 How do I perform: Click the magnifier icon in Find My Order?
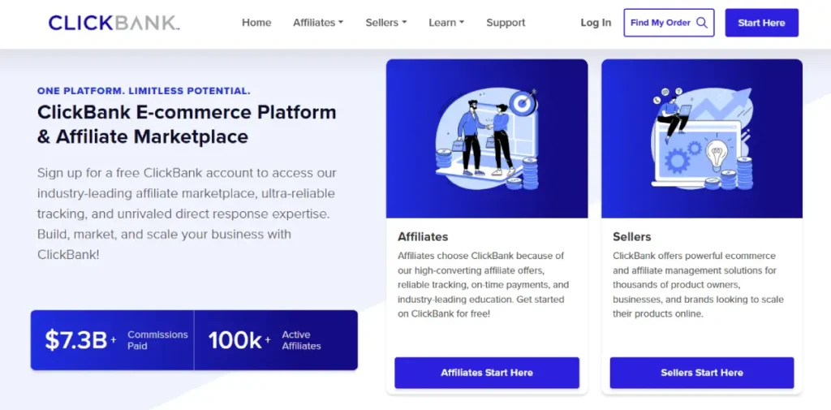pyautogui.click(x=702, y=23)
